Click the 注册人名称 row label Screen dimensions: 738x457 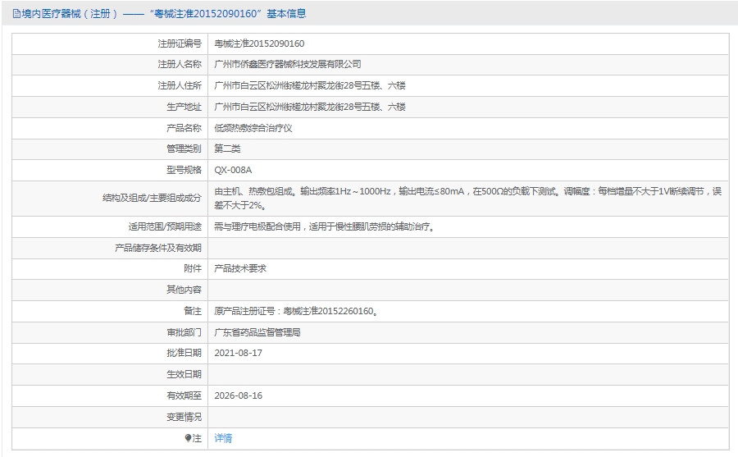click(x=180, y=65)
